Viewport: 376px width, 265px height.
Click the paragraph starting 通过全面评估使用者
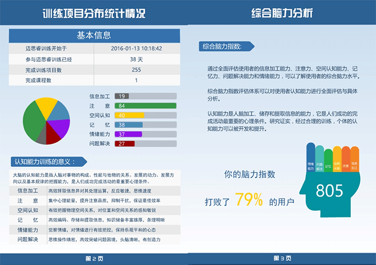[284, 73]
